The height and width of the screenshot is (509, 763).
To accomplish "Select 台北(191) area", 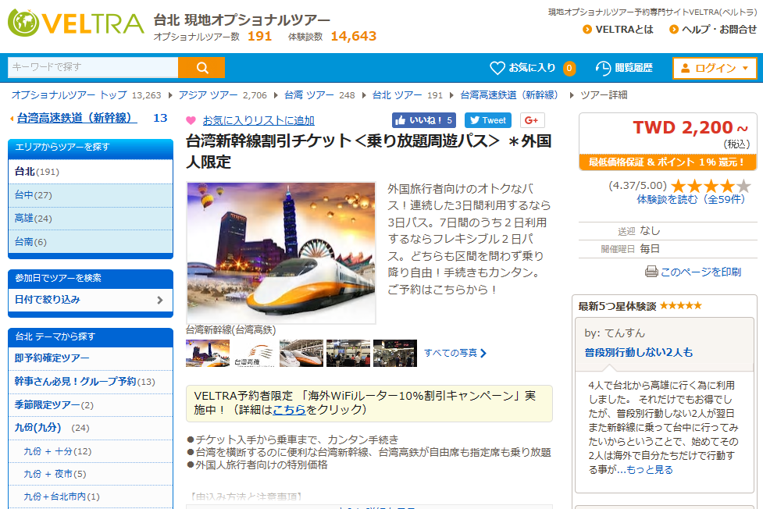I will (x=91, y=172).
